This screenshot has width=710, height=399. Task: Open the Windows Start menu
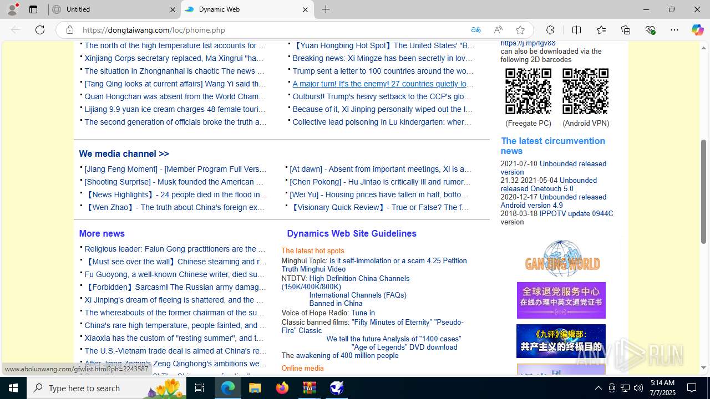point(13,388)
